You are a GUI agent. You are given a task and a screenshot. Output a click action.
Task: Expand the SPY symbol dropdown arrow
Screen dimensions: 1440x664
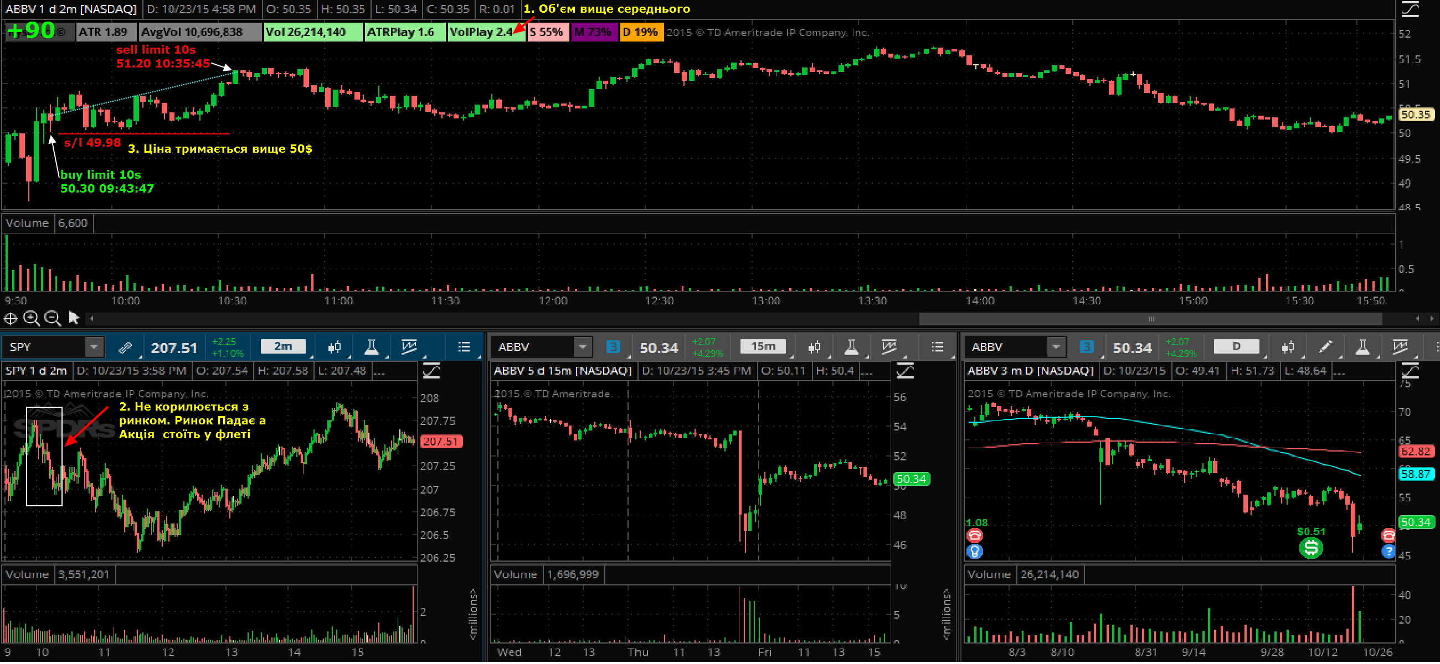[94, 348]
